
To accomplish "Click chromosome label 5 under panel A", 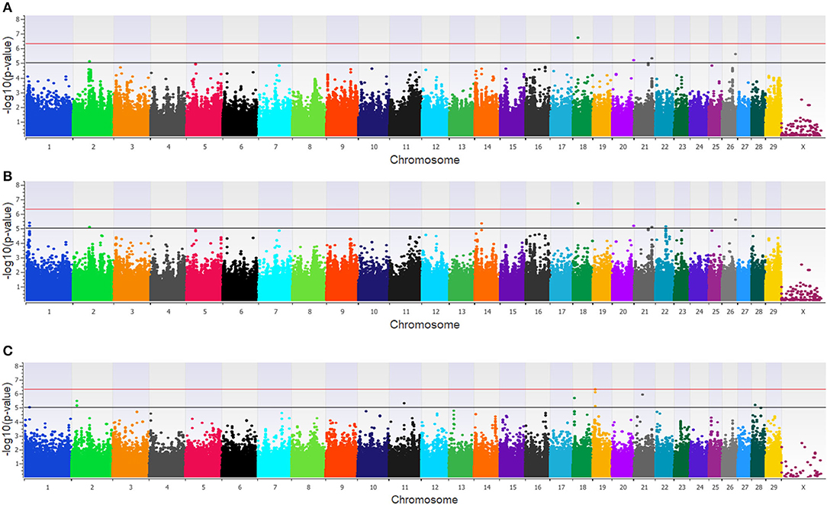I will 204,147.
